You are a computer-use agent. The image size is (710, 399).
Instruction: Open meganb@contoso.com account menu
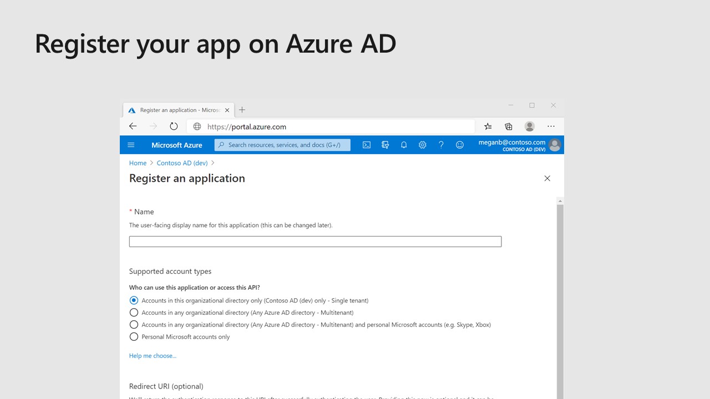point(520,145)
